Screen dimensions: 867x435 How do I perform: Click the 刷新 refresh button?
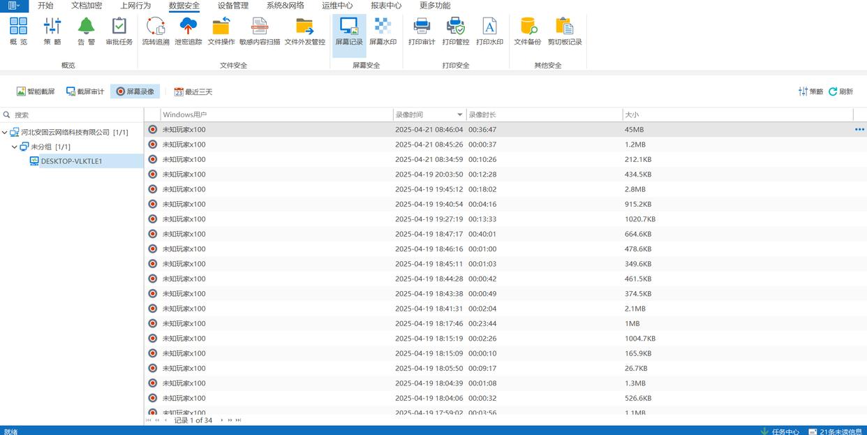click(841, 91)
